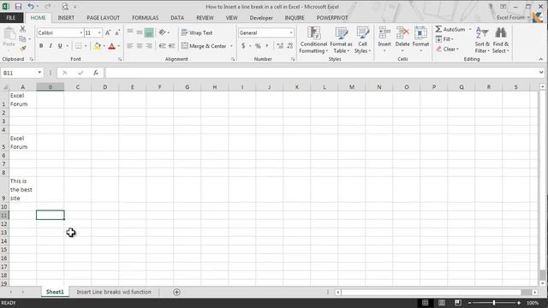This screenshot has width=548, height=308.
Task: Click into the formula bar
Action: [x=322, y=73]
